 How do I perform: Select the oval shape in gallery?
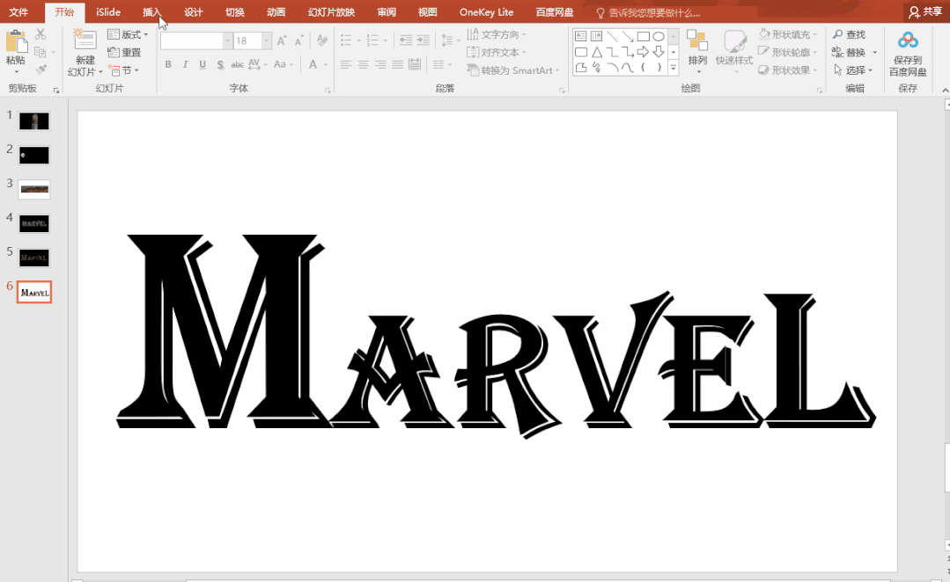point(659,36)
